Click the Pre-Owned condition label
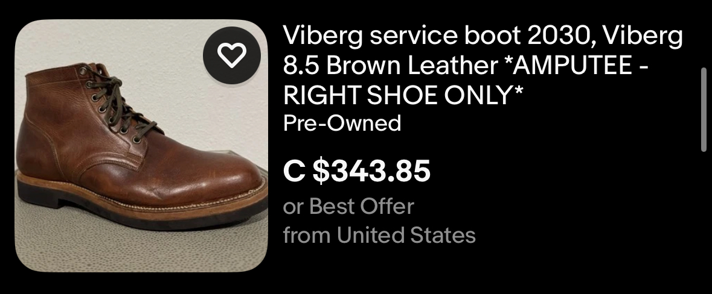This screenshot has width=712, height=294. pos(342,123)
